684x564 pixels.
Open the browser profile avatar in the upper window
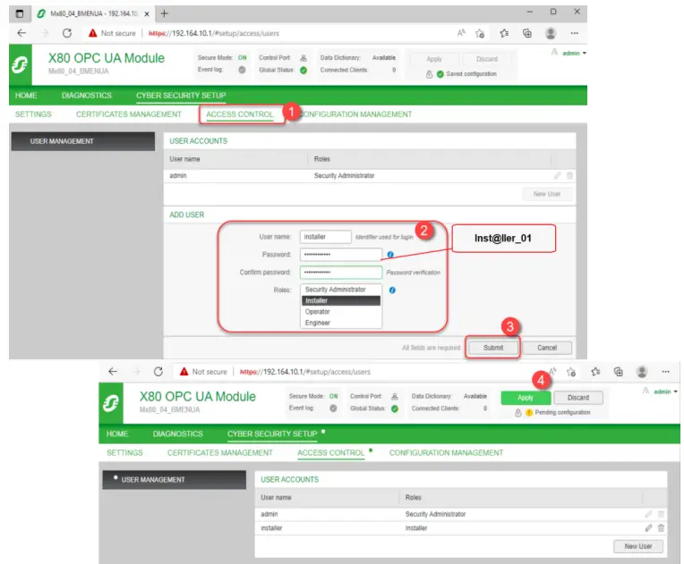tap(551, 33)
